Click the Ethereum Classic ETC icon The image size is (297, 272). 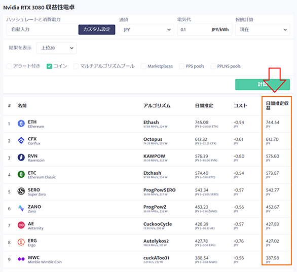click(x=21, y=174)
